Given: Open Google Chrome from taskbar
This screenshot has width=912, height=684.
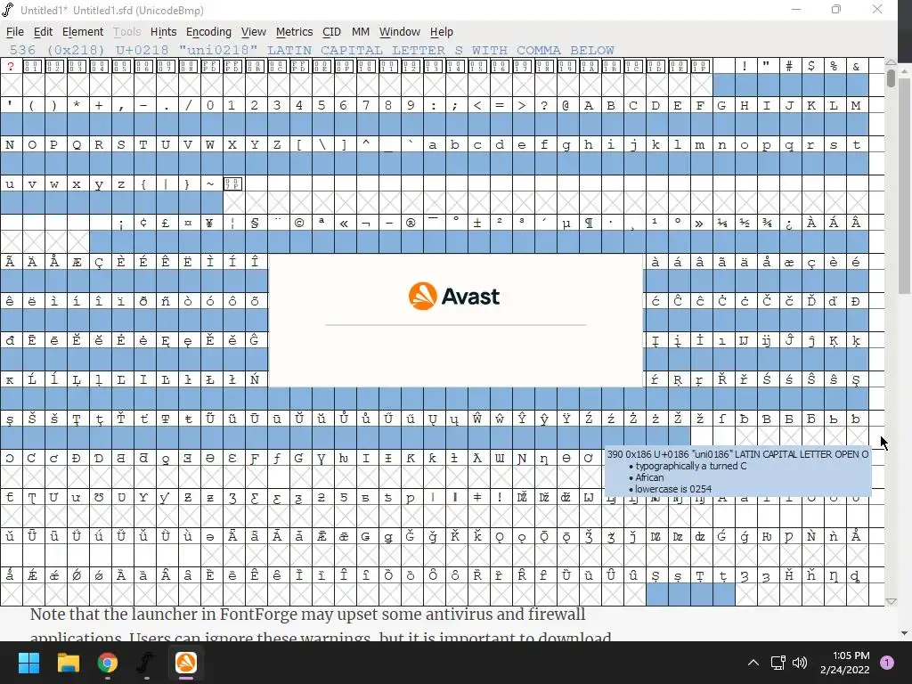Looking at the screenshot, I should pyautogui.click(x=108, y=663).
